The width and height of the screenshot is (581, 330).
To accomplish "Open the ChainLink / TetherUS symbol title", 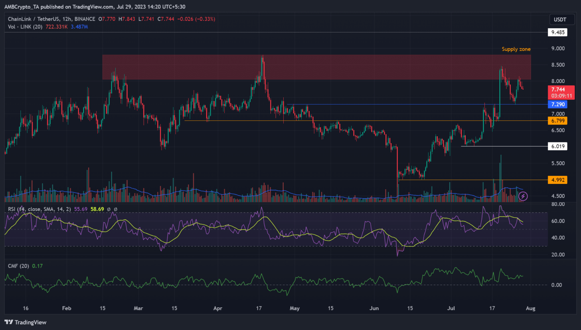I will pos(51,19).
